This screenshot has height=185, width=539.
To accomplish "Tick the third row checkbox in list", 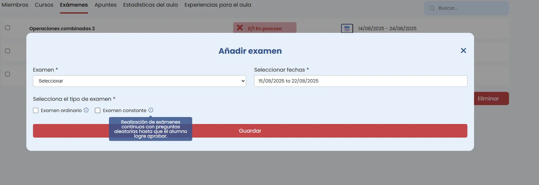I will [x=7, y=74].
